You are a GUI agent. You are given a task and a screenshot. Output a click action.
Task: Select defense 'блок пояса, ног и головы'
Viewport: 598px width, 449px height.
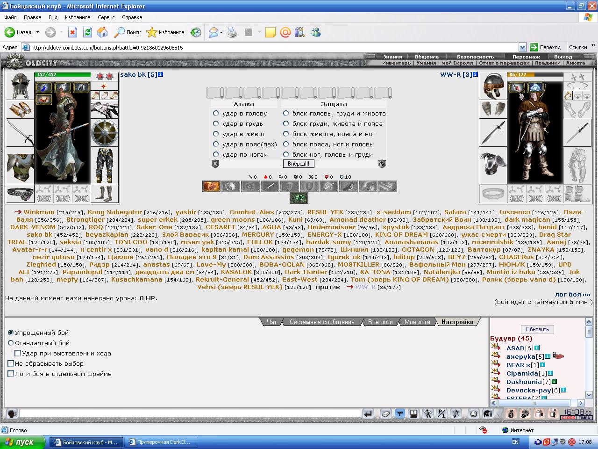(286, 144)
